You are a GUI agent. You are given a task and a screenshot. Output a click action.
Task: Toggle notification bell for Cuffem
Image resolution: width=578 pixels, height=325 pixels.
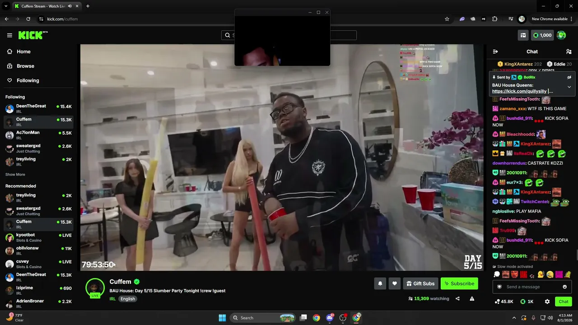380,283
